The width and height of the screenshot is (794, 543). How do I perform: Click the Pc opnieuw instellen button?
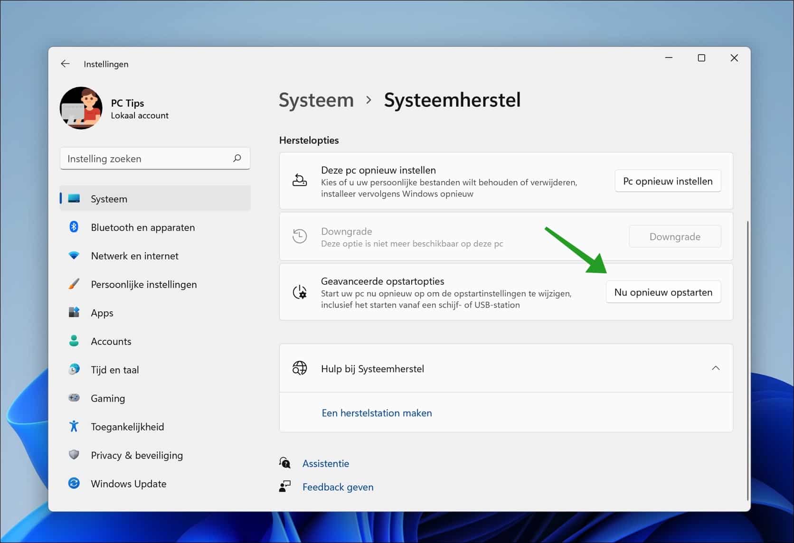[668, 181]
